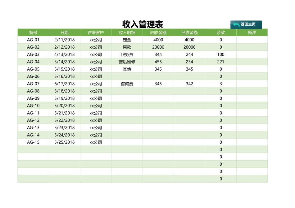
Task: Click received amount 244
Action: [x=189, y=54]
